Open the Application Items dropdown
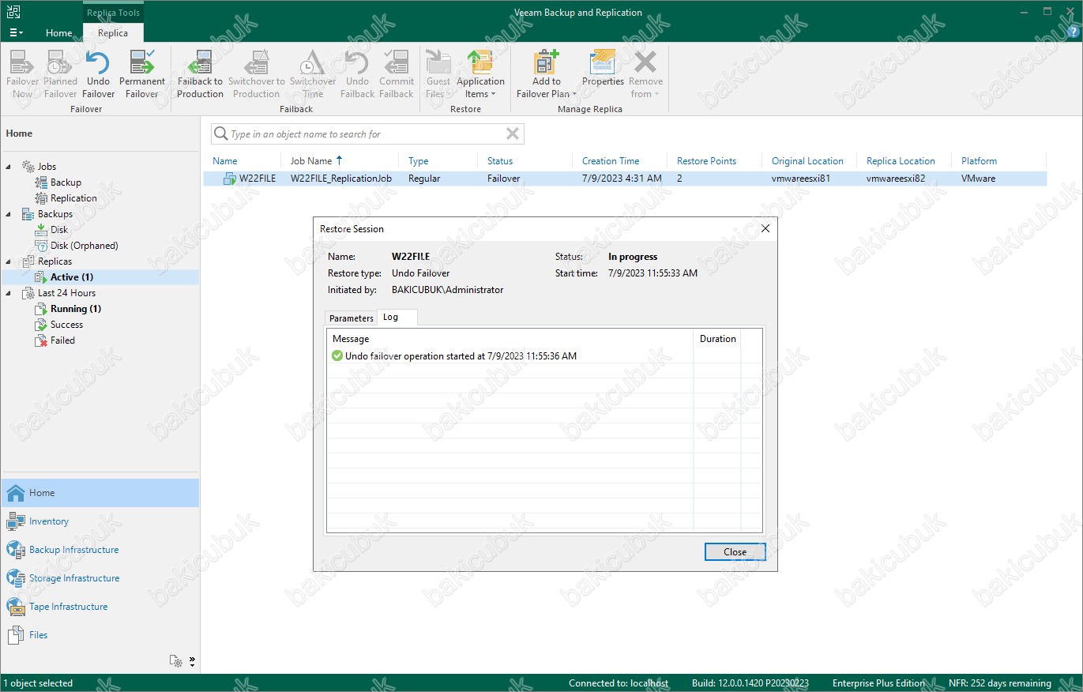 (x=480, y=75)
